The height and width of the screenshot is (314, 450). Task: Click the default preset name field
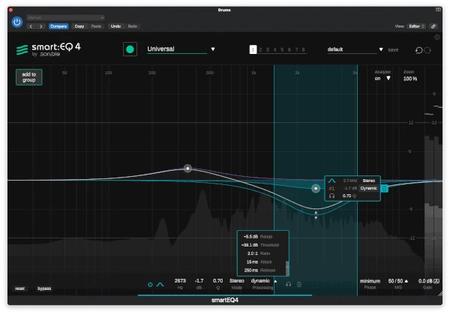click(352, 49)
